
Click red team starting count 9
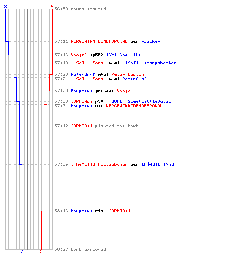pos(52,7)
